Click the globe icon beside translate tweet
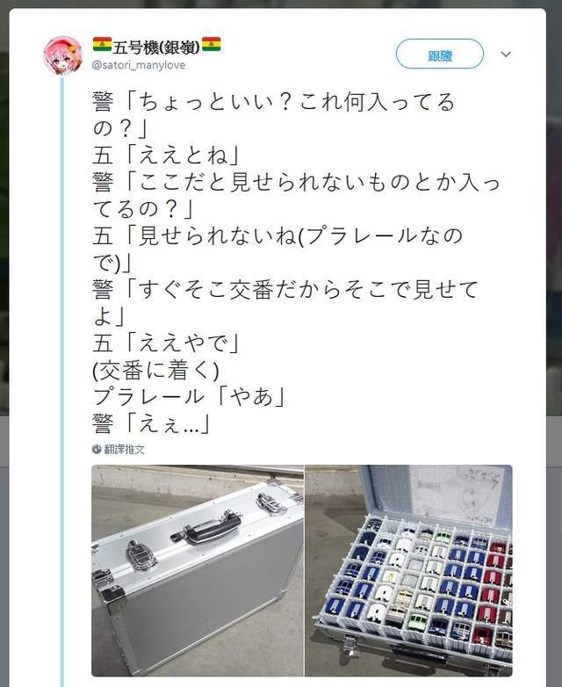 click(97, 449)
